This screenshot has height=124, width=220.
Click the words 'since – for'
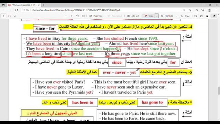45,28
